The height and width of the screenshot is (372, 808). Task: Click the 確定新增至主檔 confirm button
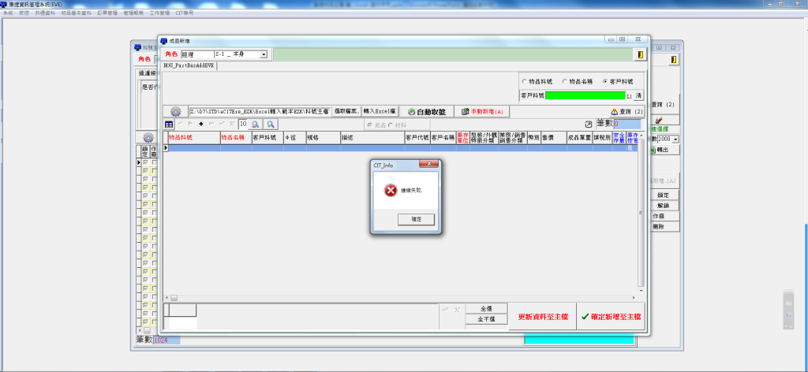click(610, 316)
